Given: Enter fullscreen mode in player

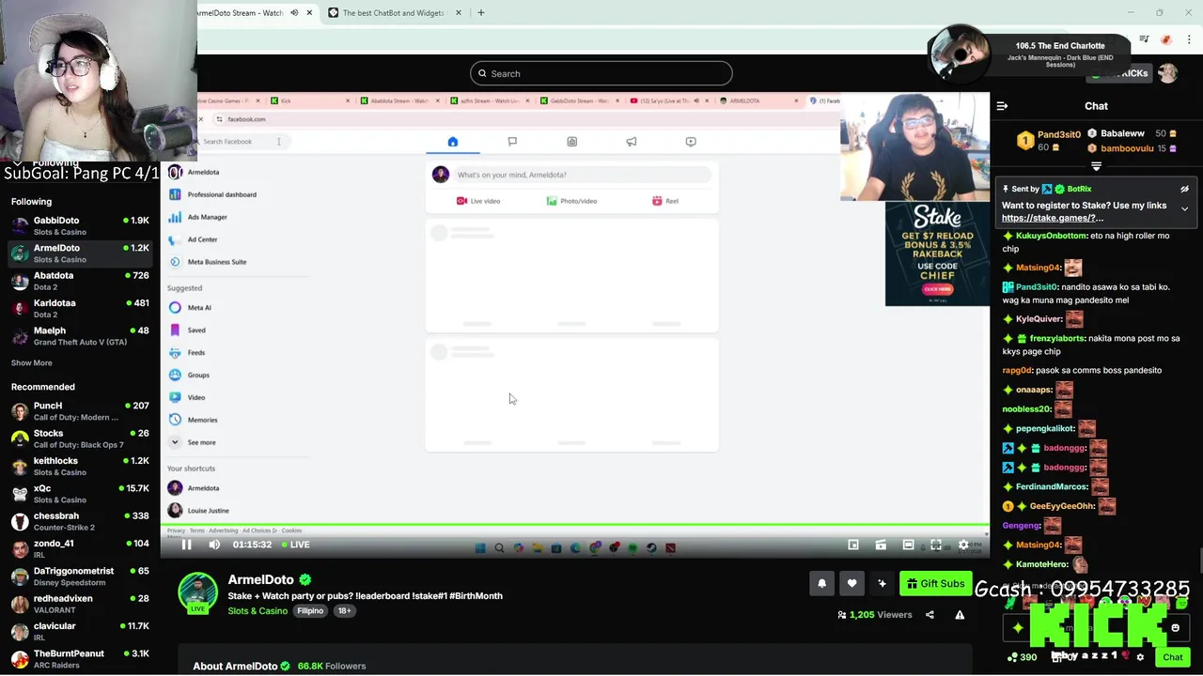Looking at the screenshot, I should pyautogui.click(x=936, y=545).
